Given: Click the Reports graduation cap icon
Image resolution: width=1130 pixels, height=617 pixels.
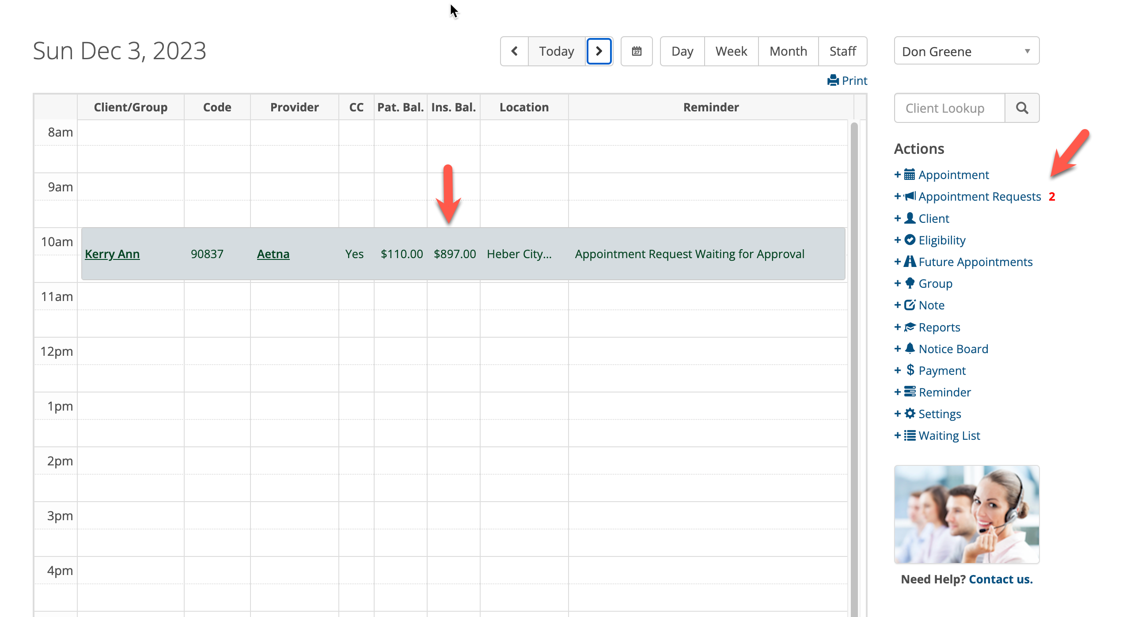Looking at the screenshot, I should 910,327.
